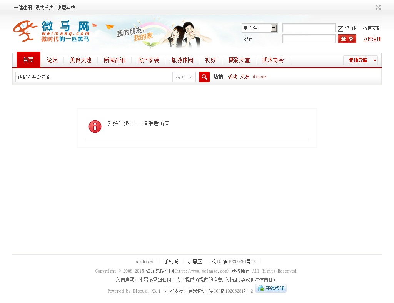Click the 微马网 site logo

(x=52, y=31)
